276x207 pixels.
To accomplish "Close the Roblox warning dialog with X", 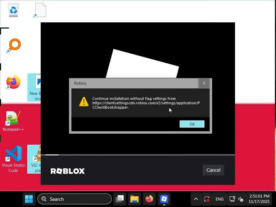I will [x=204, y=83].
